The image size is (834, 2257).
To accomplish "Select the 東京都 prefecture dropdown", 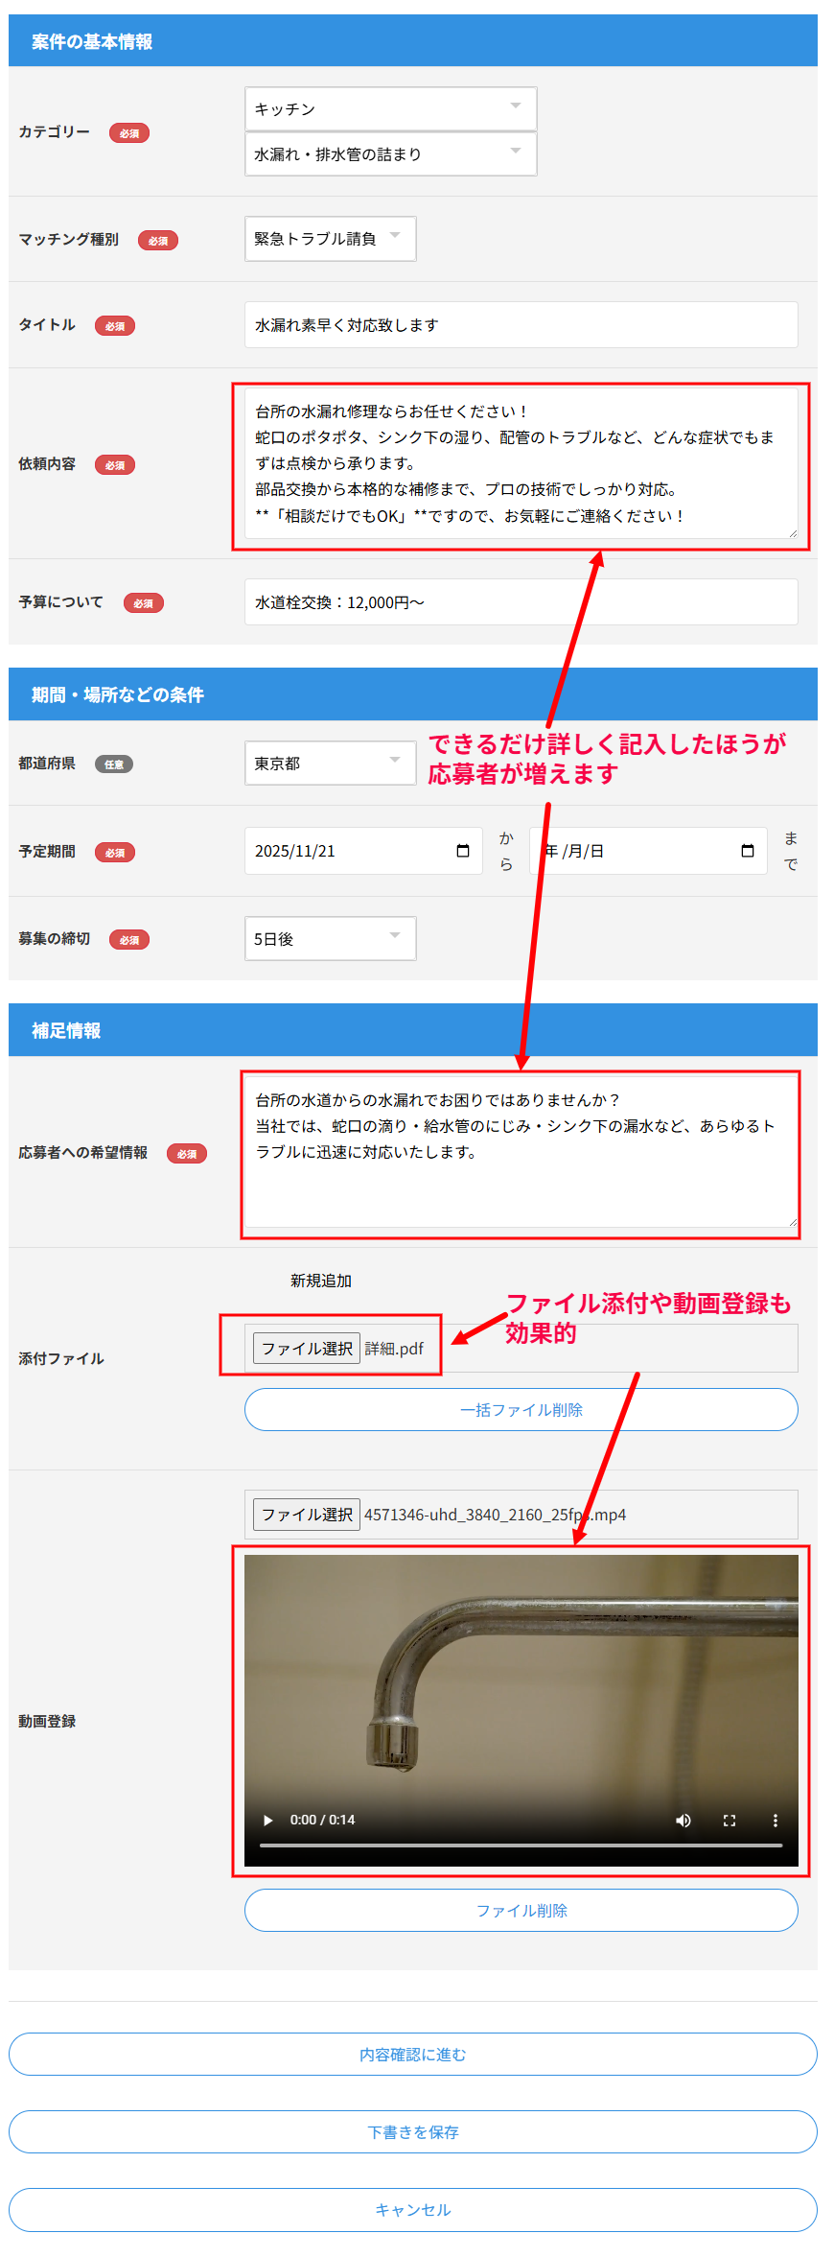I will (330, 764).
